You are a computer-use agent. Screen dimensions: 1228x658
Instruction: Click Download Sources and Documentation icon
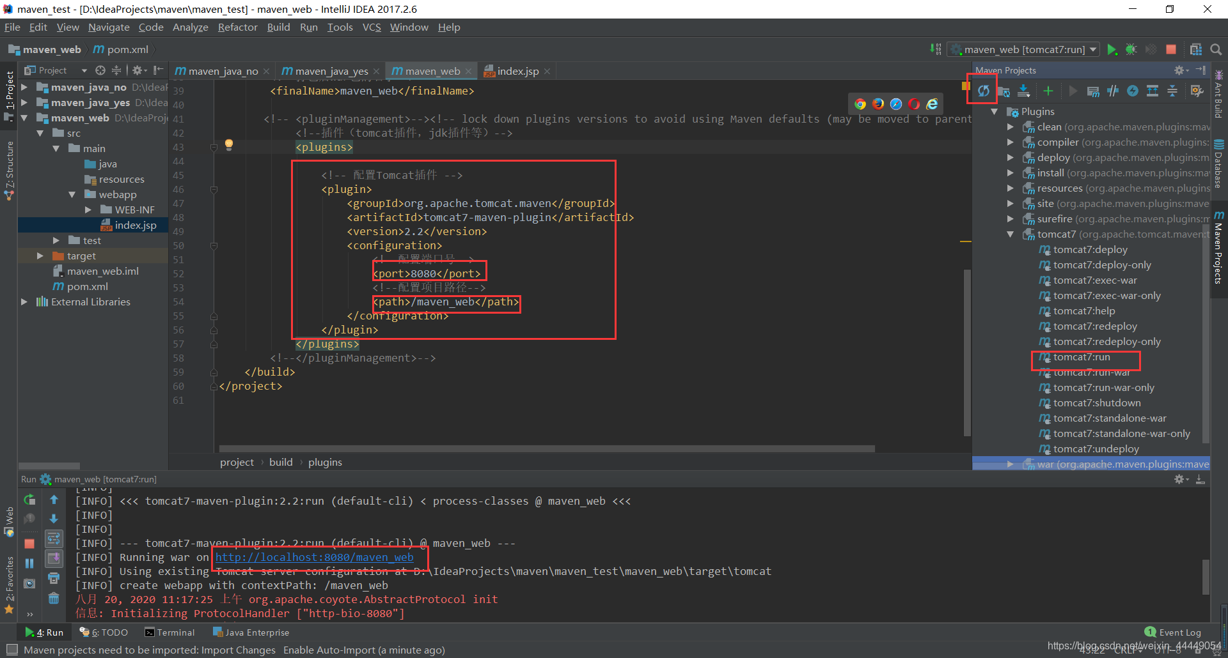(1024, 91)
